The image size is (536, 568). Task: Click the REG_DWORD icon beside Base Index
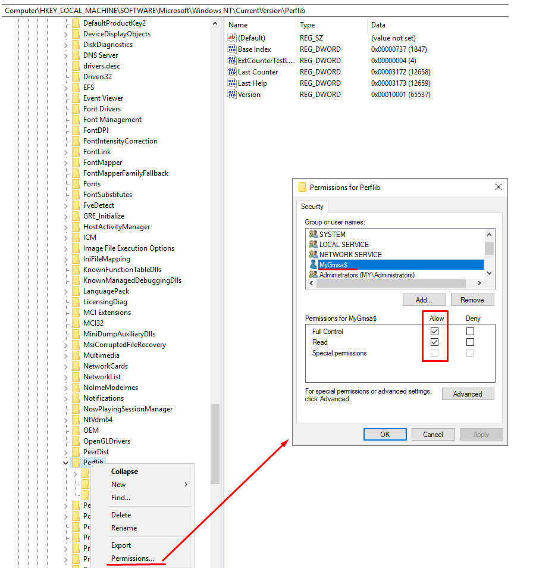pos(231,49)
